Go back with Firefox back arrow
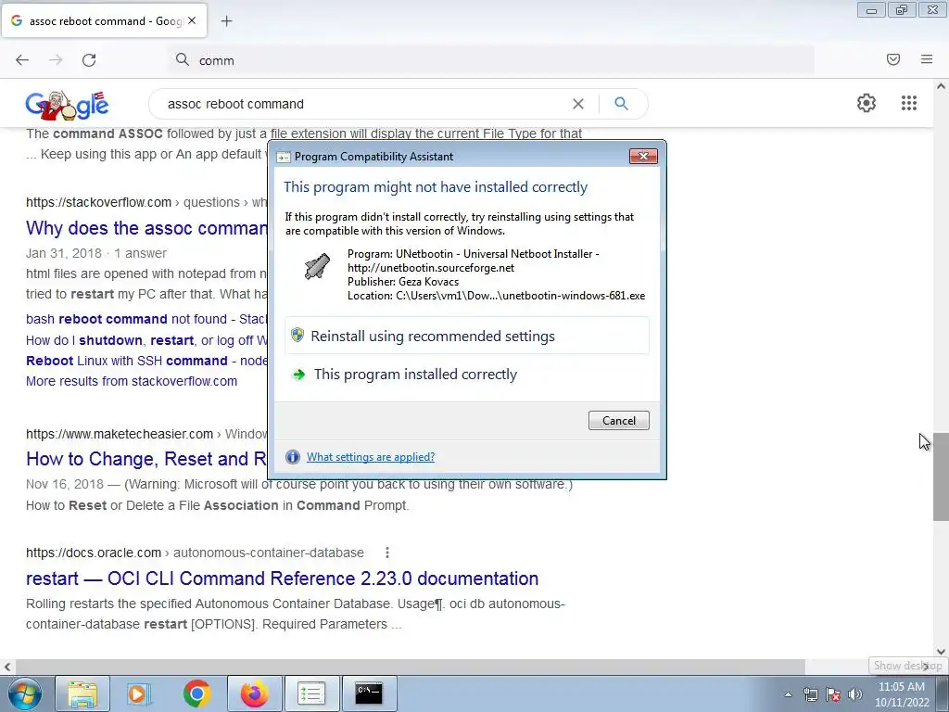 [22, 59]
